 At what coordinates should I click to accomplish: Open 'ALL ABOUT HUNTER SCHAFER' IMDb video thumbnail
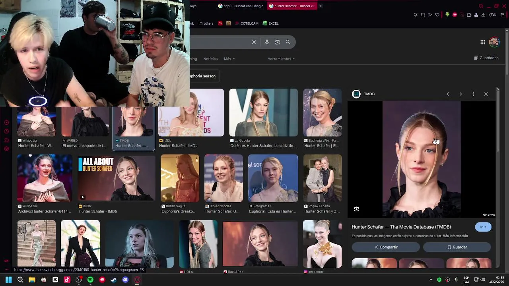click(x=117, y=178)
